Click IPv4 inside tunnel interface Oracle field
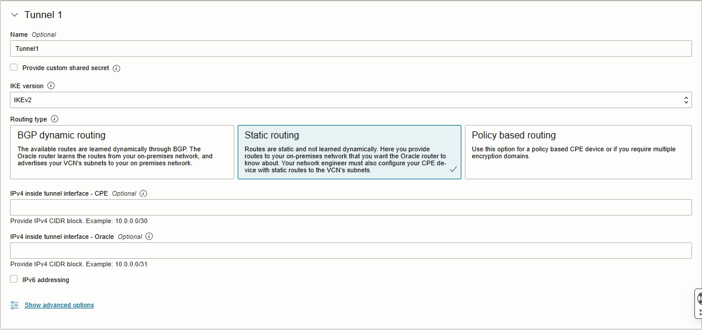Screen dimensions: 702x330 350,251
